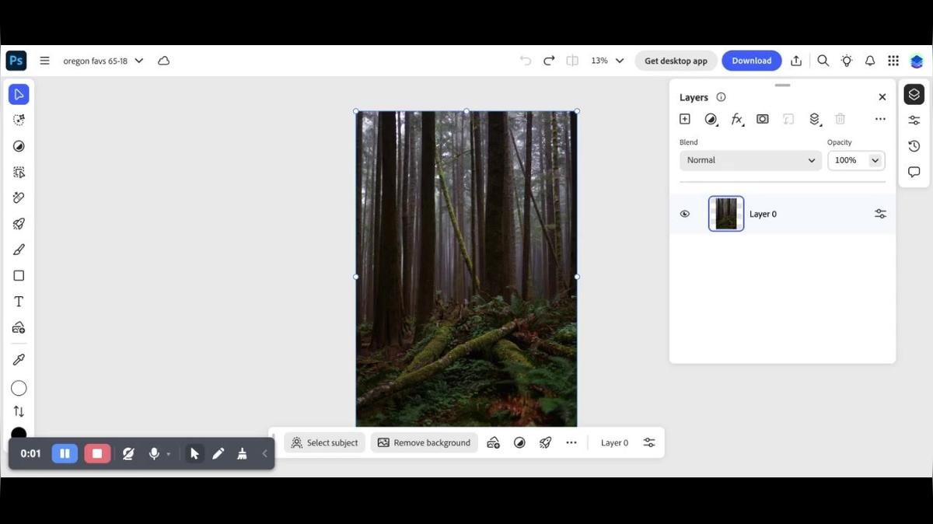Click the foreground color swatch circle
Image resolution: width=933 pixels, height=524 pixels.
[19, 388]
